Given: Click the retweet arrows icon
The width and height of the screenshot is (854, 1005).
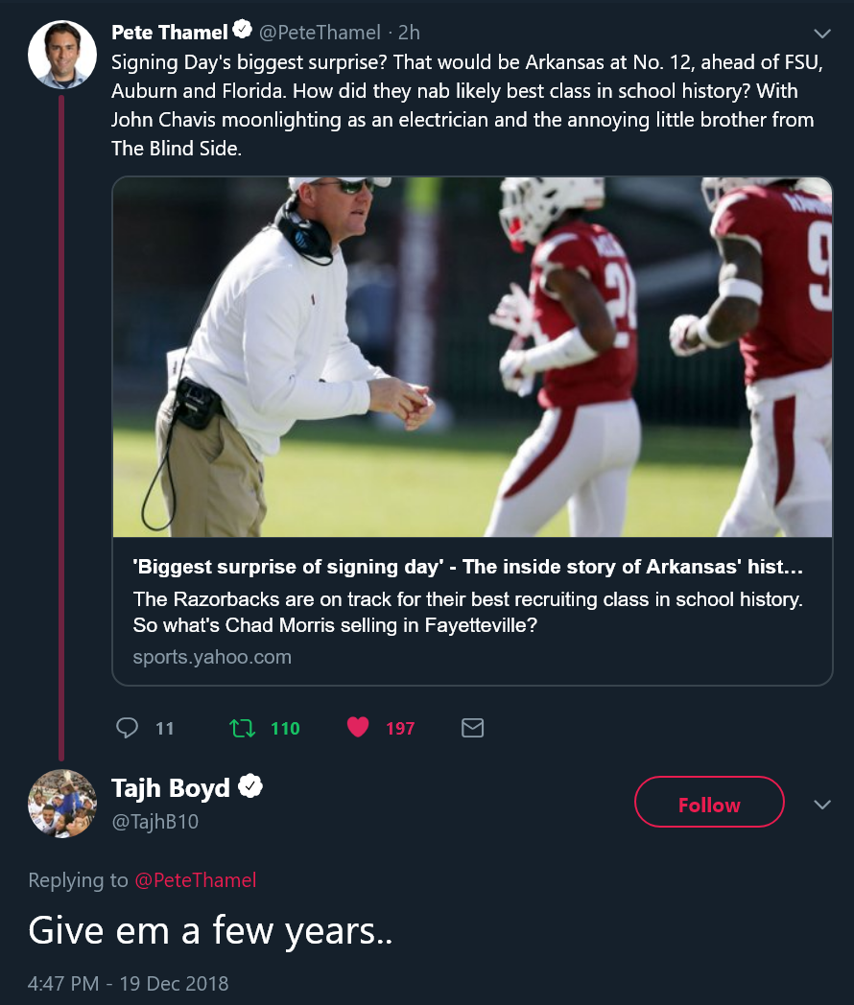Looking at the screenshot, I should [x=243, y=728].
